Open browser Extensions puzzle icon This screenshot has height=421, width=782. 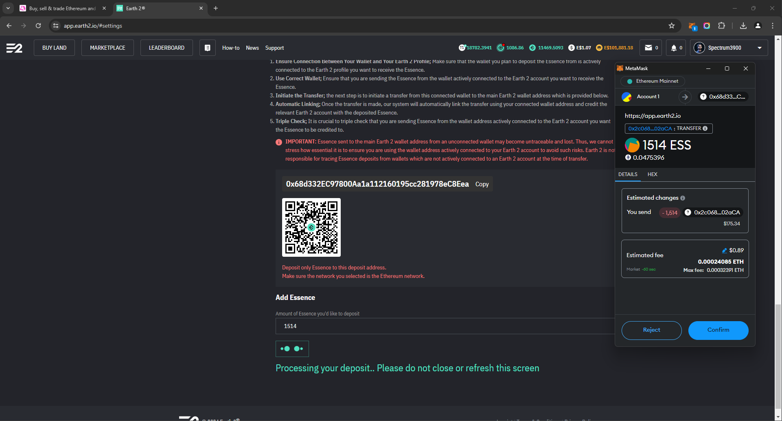[x=721, y=26]
